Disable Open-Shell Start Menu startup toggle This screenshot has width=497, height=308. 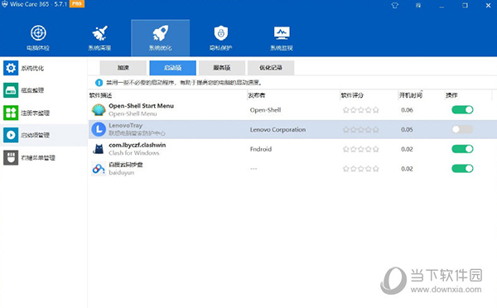click(462, 110)
